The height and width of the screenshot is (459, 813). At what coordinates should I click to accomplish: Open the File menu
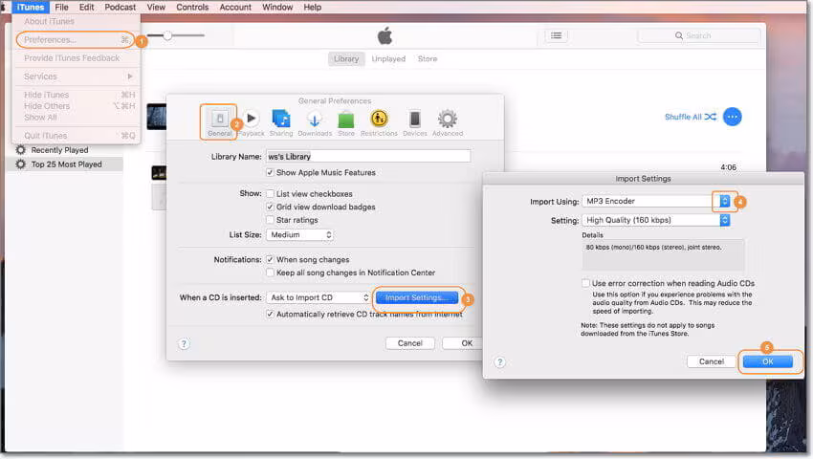point(62,8)
